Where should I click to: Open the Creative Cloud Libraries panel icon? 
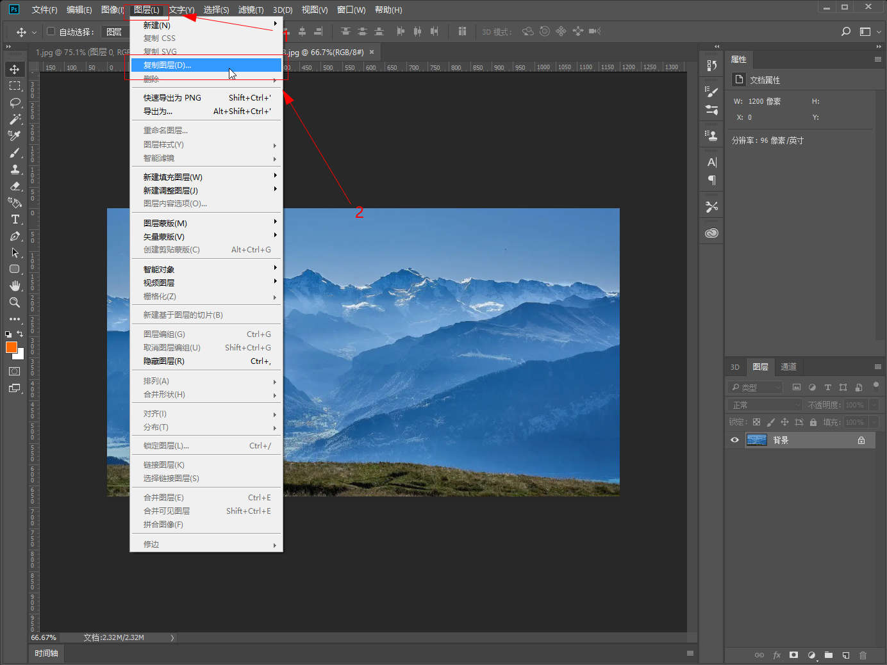(711, 233)
